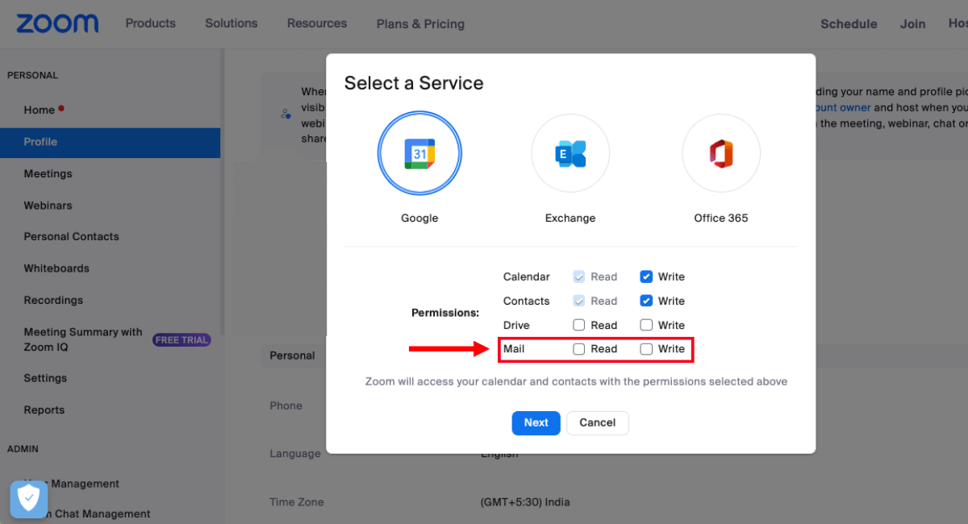The image size is (968, 524).
Task: Click Schedule in top navigation
Action: (849, 24)
